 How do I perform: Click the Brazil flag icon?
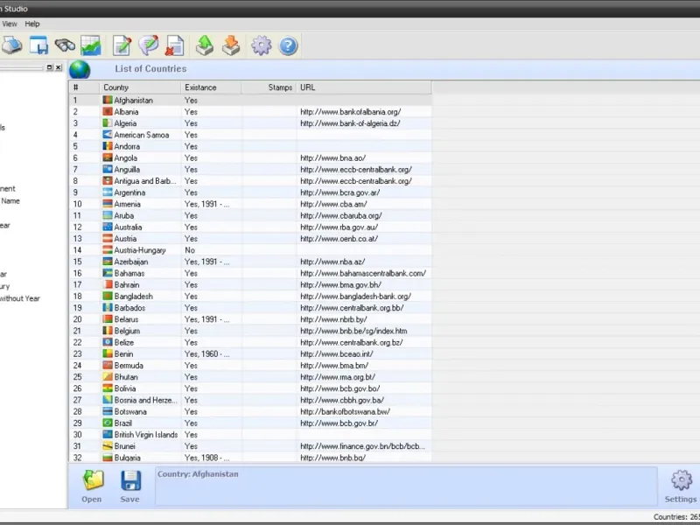[x=108, y=423]
